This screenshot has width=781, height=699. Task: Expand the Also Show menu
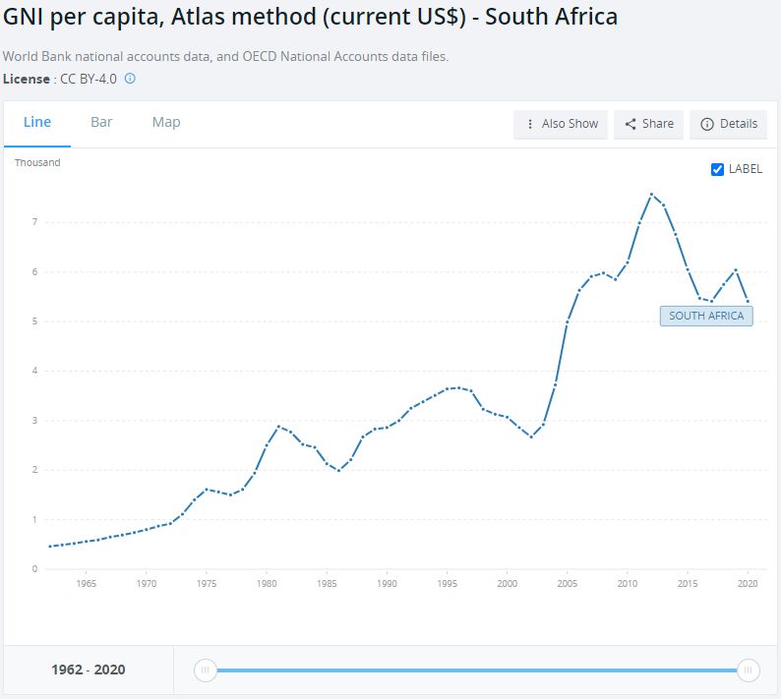pyautogui.click(x=561, y=124)
